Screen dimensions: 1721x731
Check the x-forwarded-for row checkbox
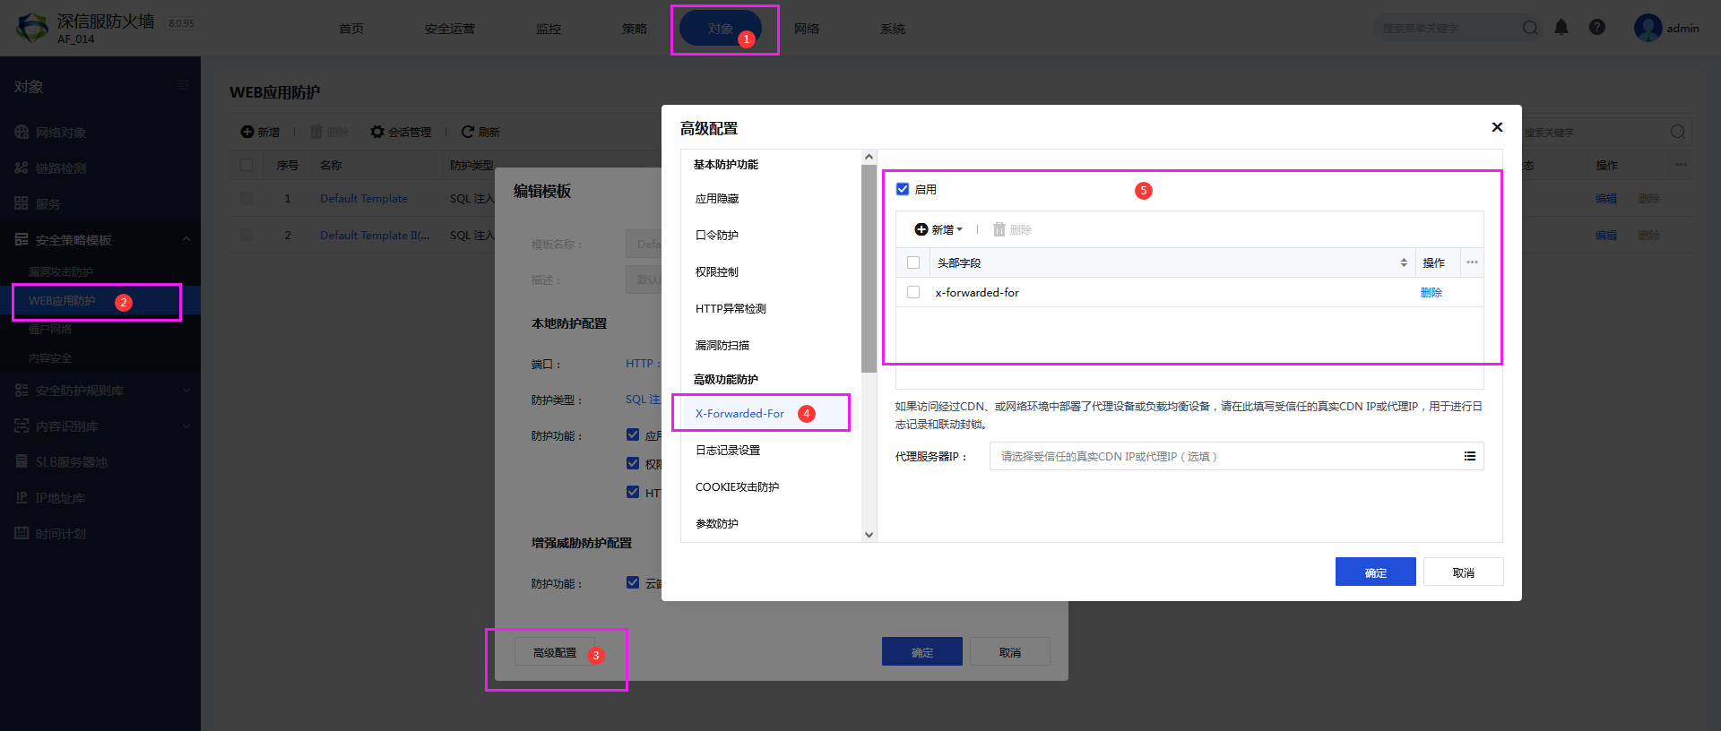point(913,292)
